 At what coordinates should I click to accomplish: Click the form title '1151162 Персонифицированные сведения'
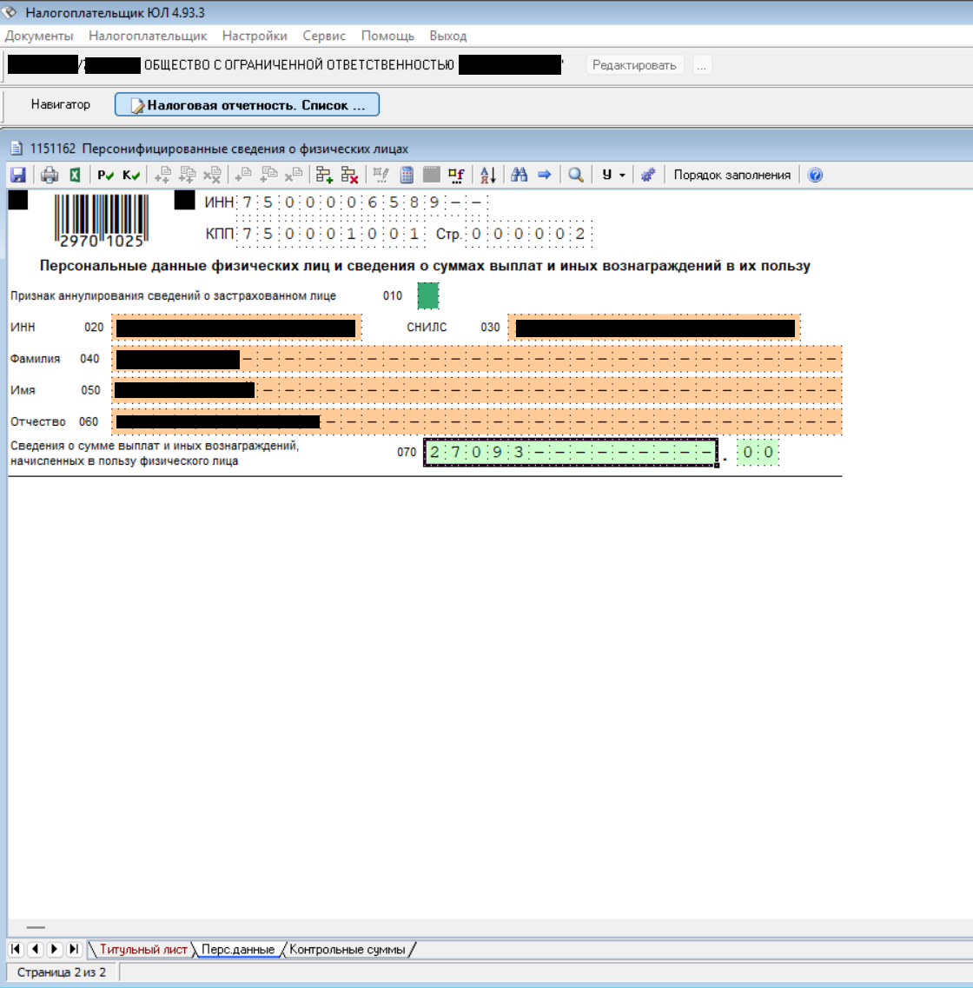(x=219, y=149)
